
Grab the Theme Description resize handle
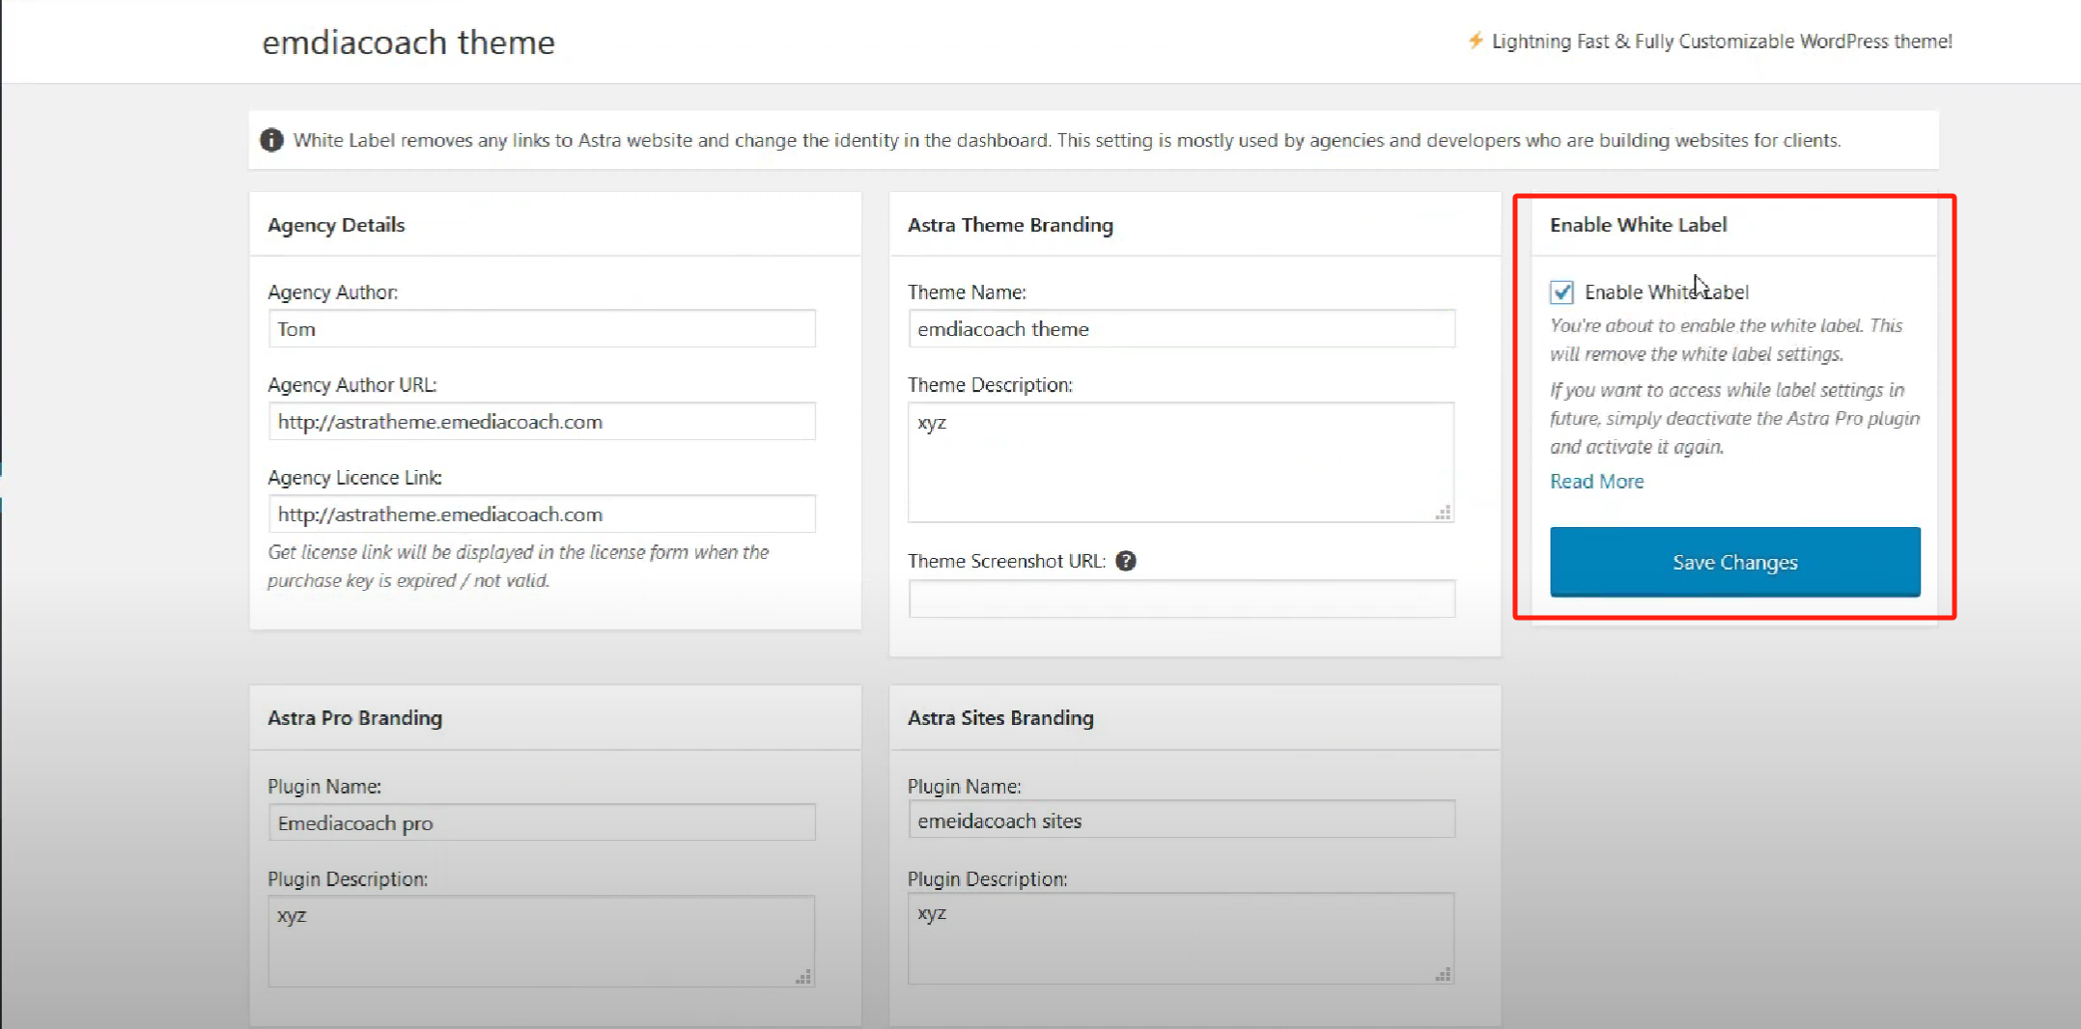[1443, 513]
